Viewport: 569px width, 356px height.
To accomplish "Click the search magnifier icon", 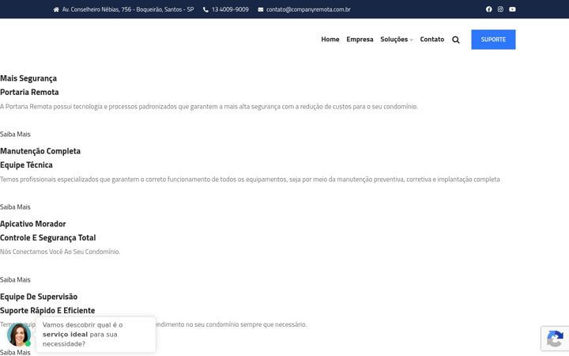I will [456, 40].
